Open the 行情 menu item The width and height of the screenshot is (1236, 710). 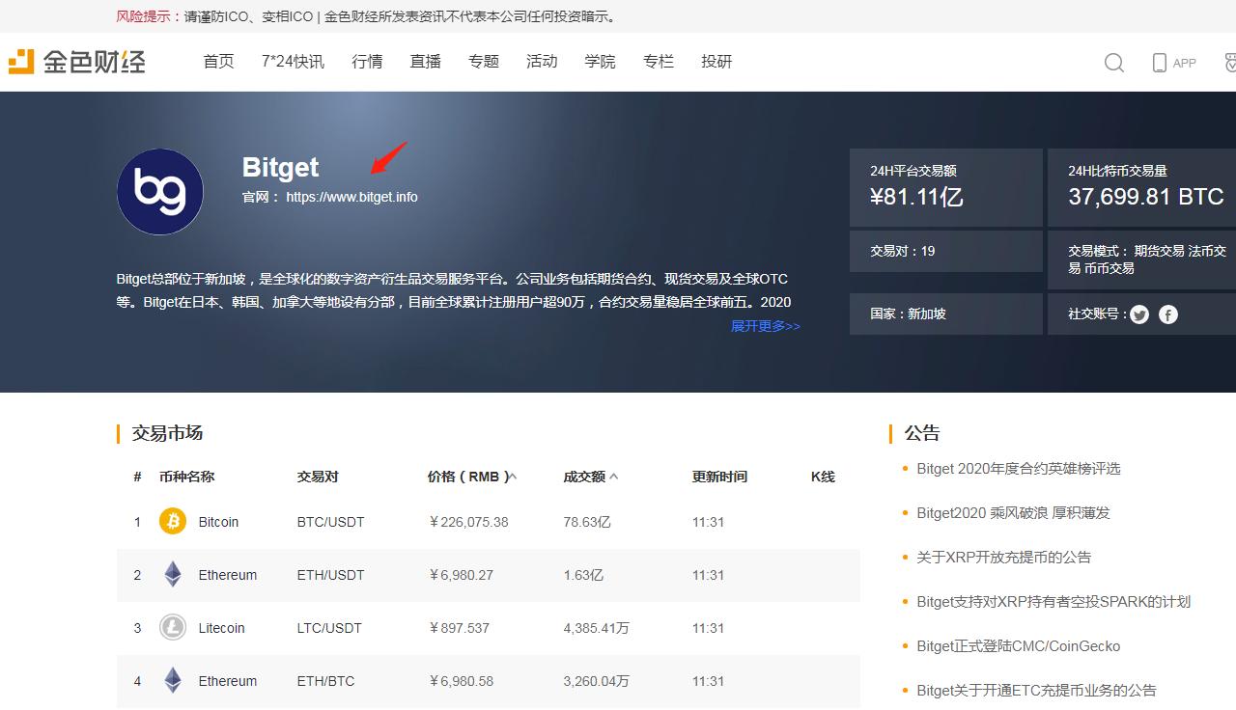(x=367, y=61)
